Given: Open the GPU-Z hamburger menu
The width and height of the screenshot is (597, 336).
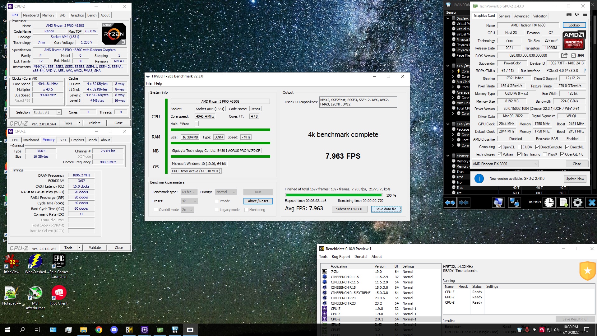Looking at the screenshot, I should (x=585, y=15).
